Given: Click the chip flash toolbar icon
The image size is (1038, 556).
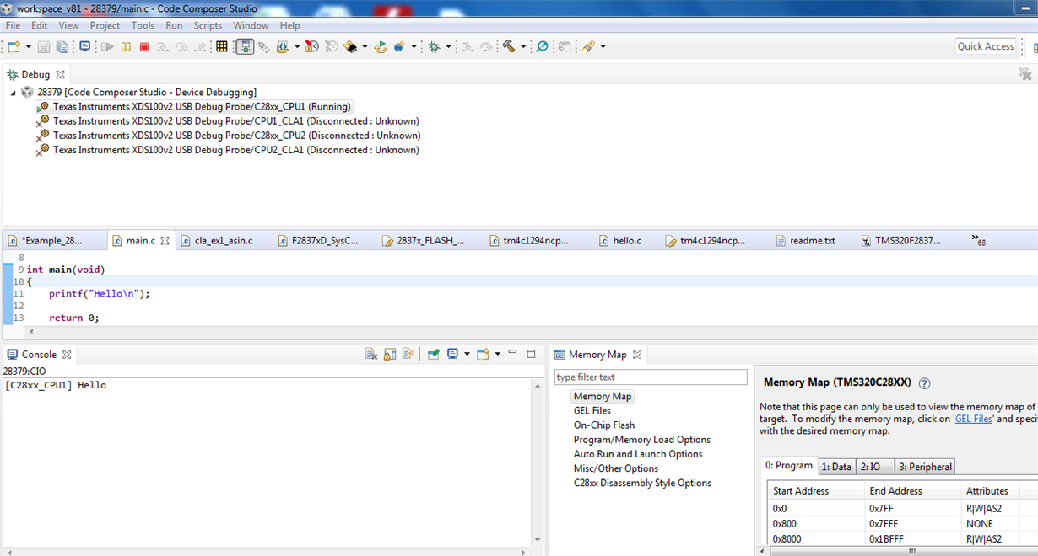Looking at the screenshot, I should [x=350, y=47].
